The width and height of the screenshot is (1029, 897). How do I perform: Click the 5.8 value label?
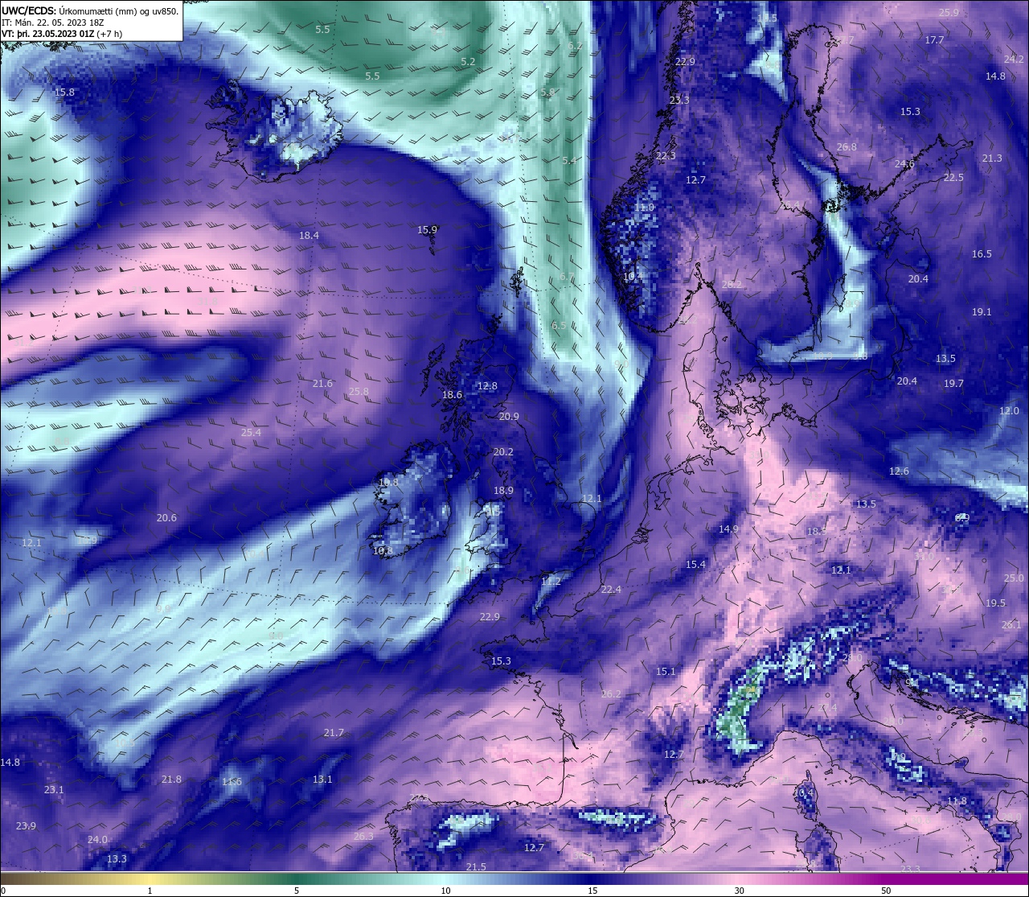click(547, 93)
